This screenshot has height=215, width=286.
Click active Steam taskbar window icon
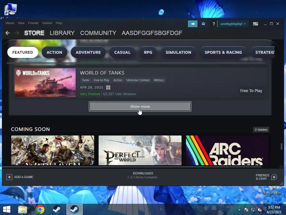coord(74,209)
